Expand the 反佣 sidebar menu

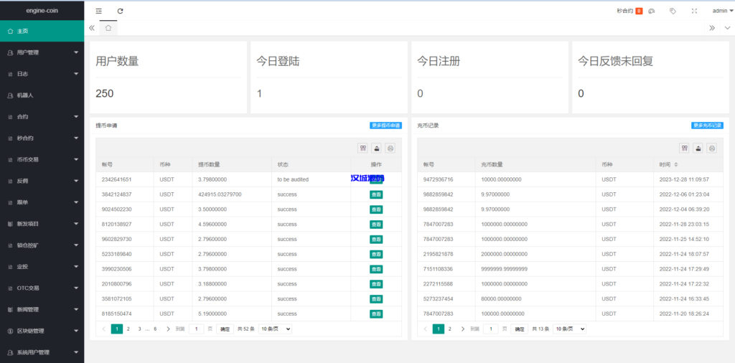click(x=42, y=181)
